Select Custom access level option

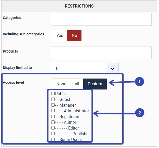pyautogui.click(x=95, y=84)
